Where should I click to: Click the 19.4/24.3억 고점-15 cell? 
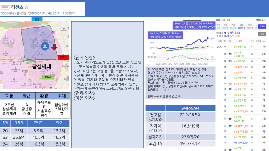point(190,143)
